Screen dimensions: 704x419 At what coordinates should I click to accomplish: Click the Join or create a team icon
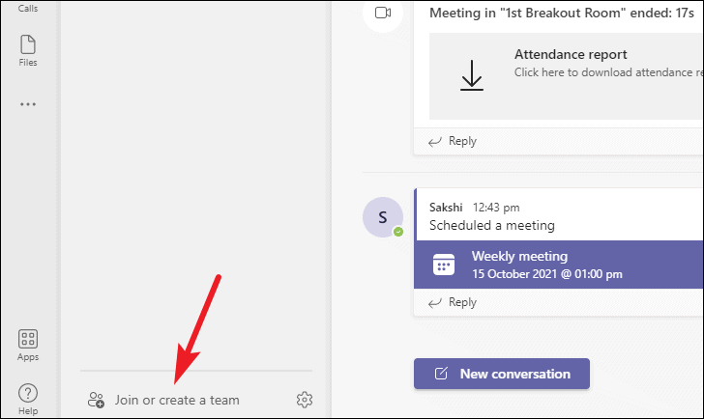pos(96,400)
